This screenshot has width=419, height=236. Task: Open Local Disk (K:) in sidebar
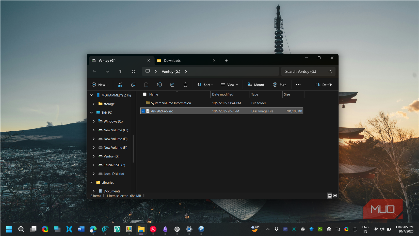[x=114, y=174]
